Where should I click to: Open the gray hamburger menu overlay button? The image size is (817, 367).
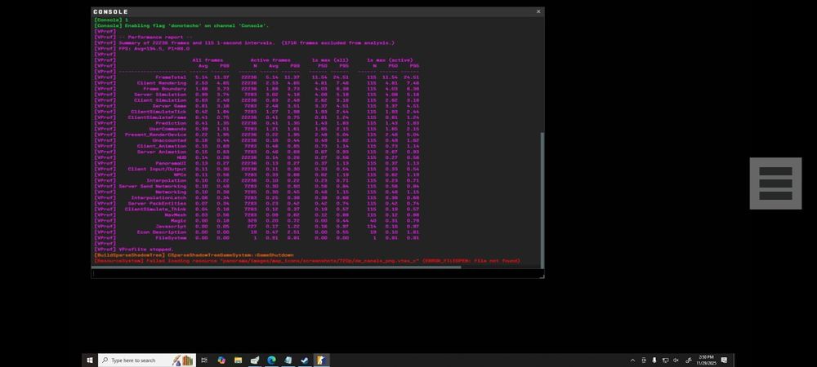775,183
